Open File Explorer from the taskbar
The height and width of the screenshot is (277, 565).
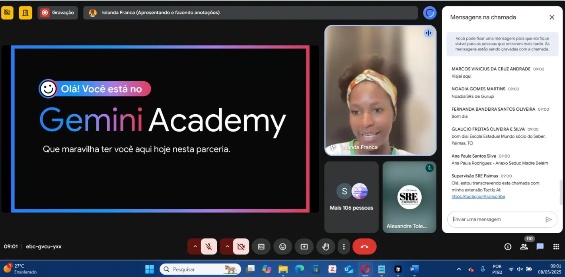pyautogui.click(x=283, y=269)
